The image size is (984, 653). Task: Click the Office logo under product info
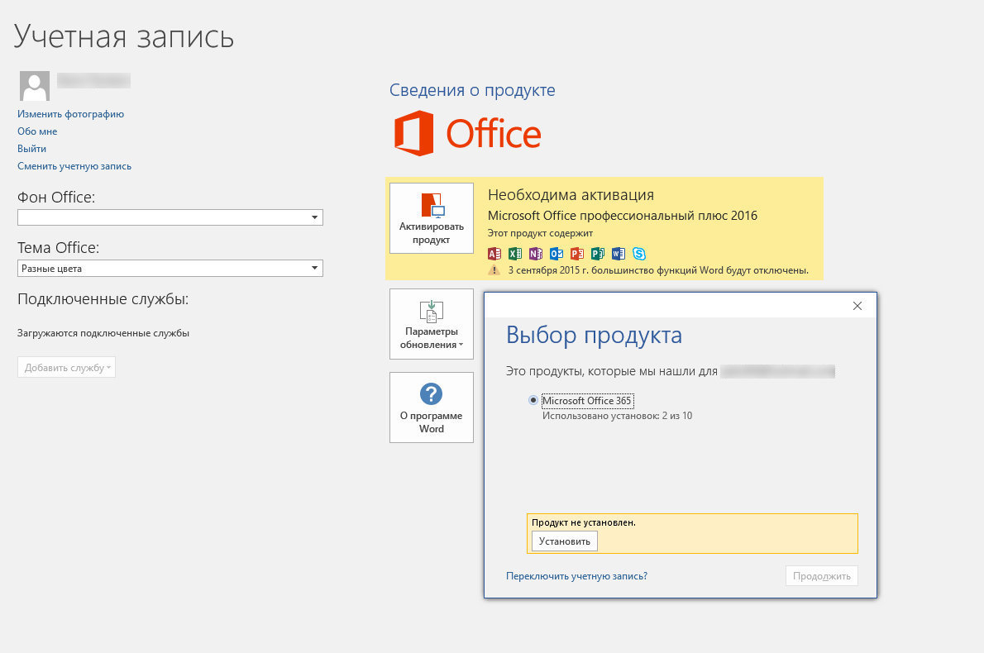pyautogui.click(x=467, y=133)
